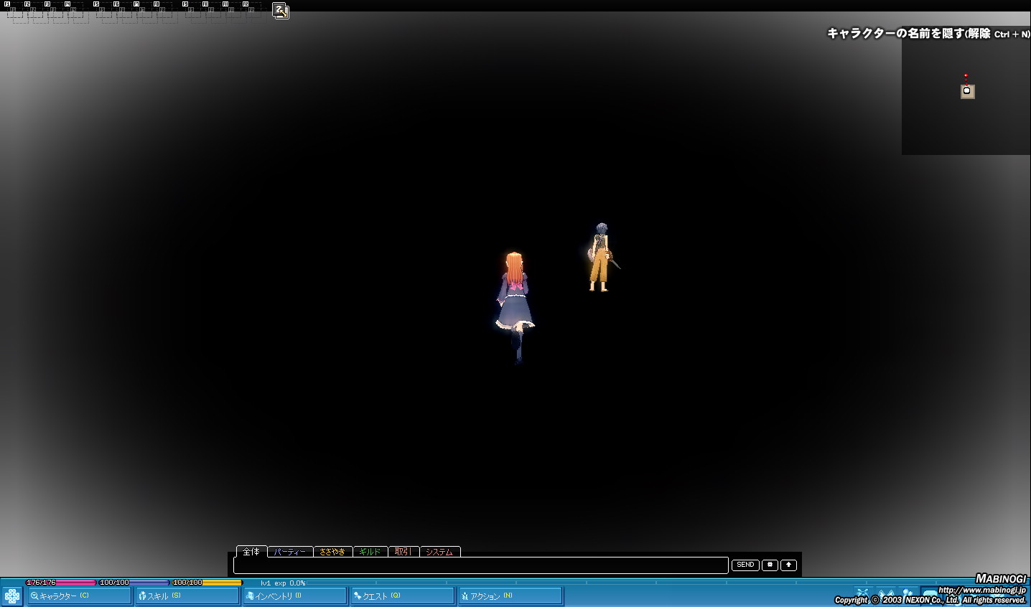Screen dimensions: 1031x607
Task: Click the hotkey bar switch icon
Action: click(281, 11)
